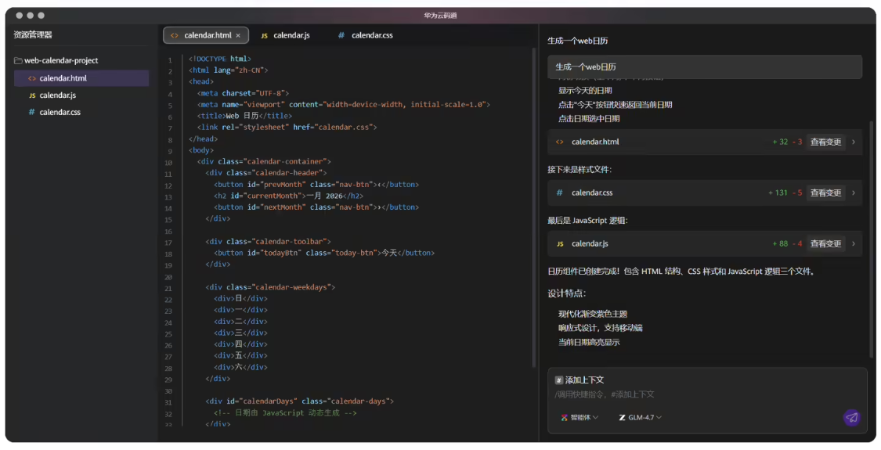Image resolution: width=881 pixels, height=450 pixels.
Task: Click 查看变更 for calendar.html
Action: tap(825, 142)
